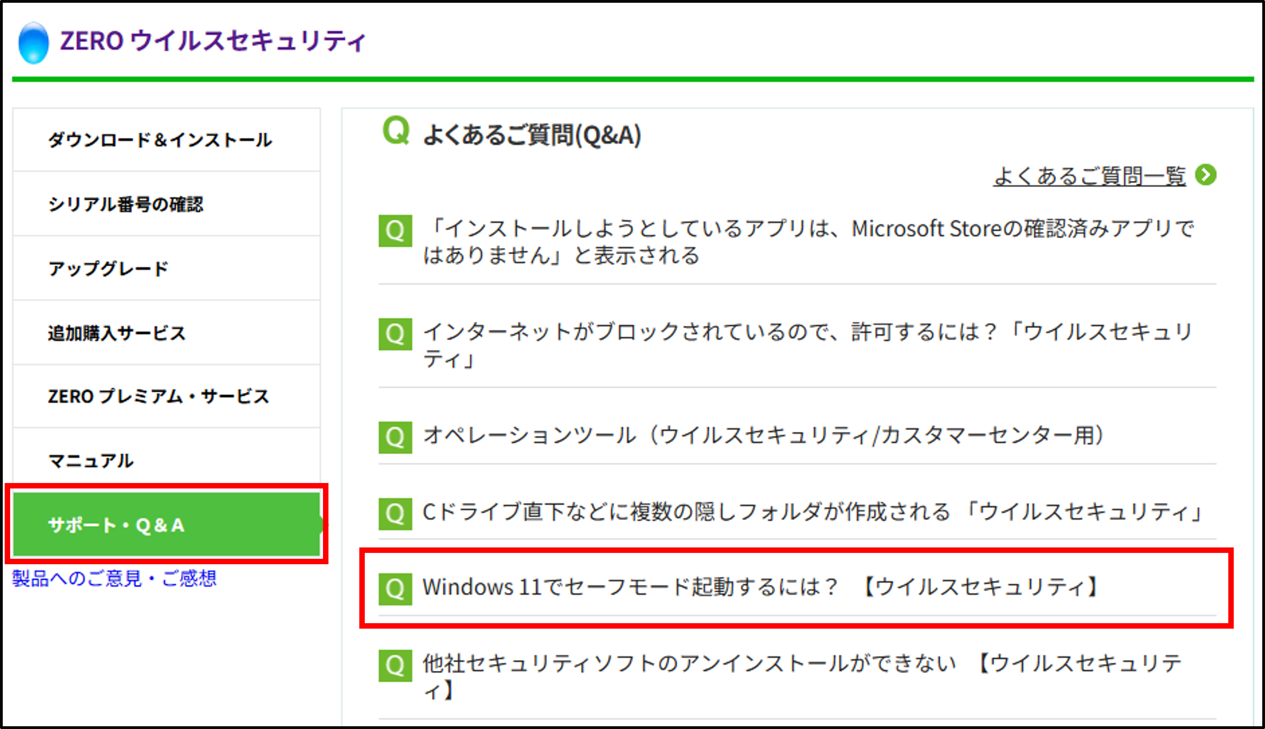Click the Q icon beside Windows 11 safe mode question

(395, 589)
